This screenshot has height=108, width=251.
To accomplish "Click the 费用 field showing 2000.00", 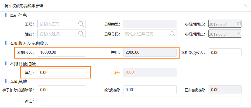I will 150,52.
